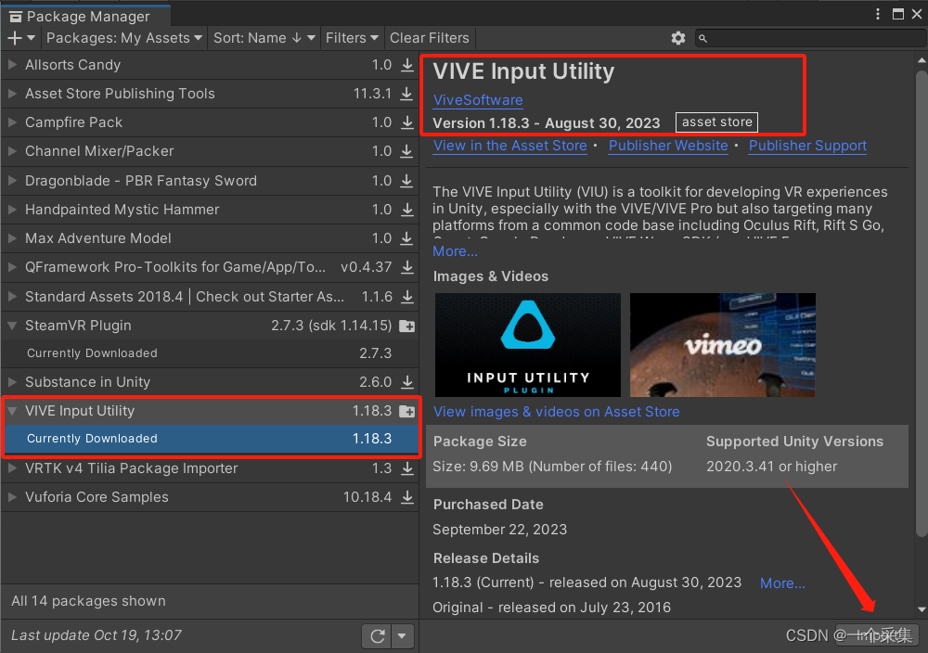Expand the Allsorts Candy package entry

[x=12, y=65]
